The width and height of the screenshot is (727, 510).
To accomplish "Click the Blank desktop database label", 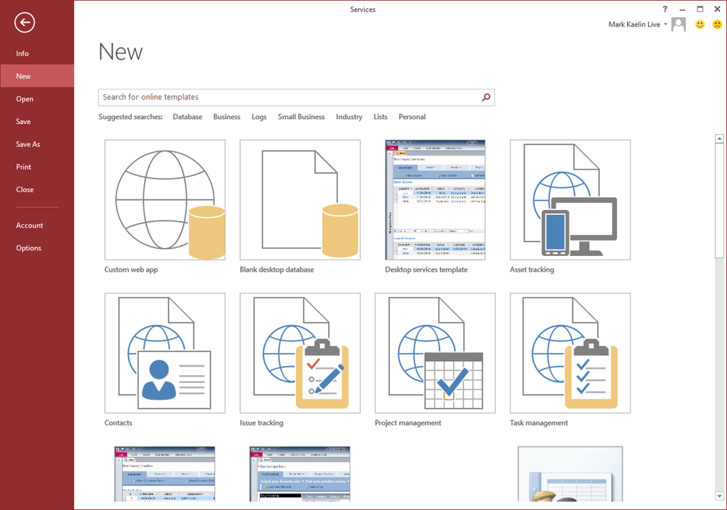I will (277, 270).
